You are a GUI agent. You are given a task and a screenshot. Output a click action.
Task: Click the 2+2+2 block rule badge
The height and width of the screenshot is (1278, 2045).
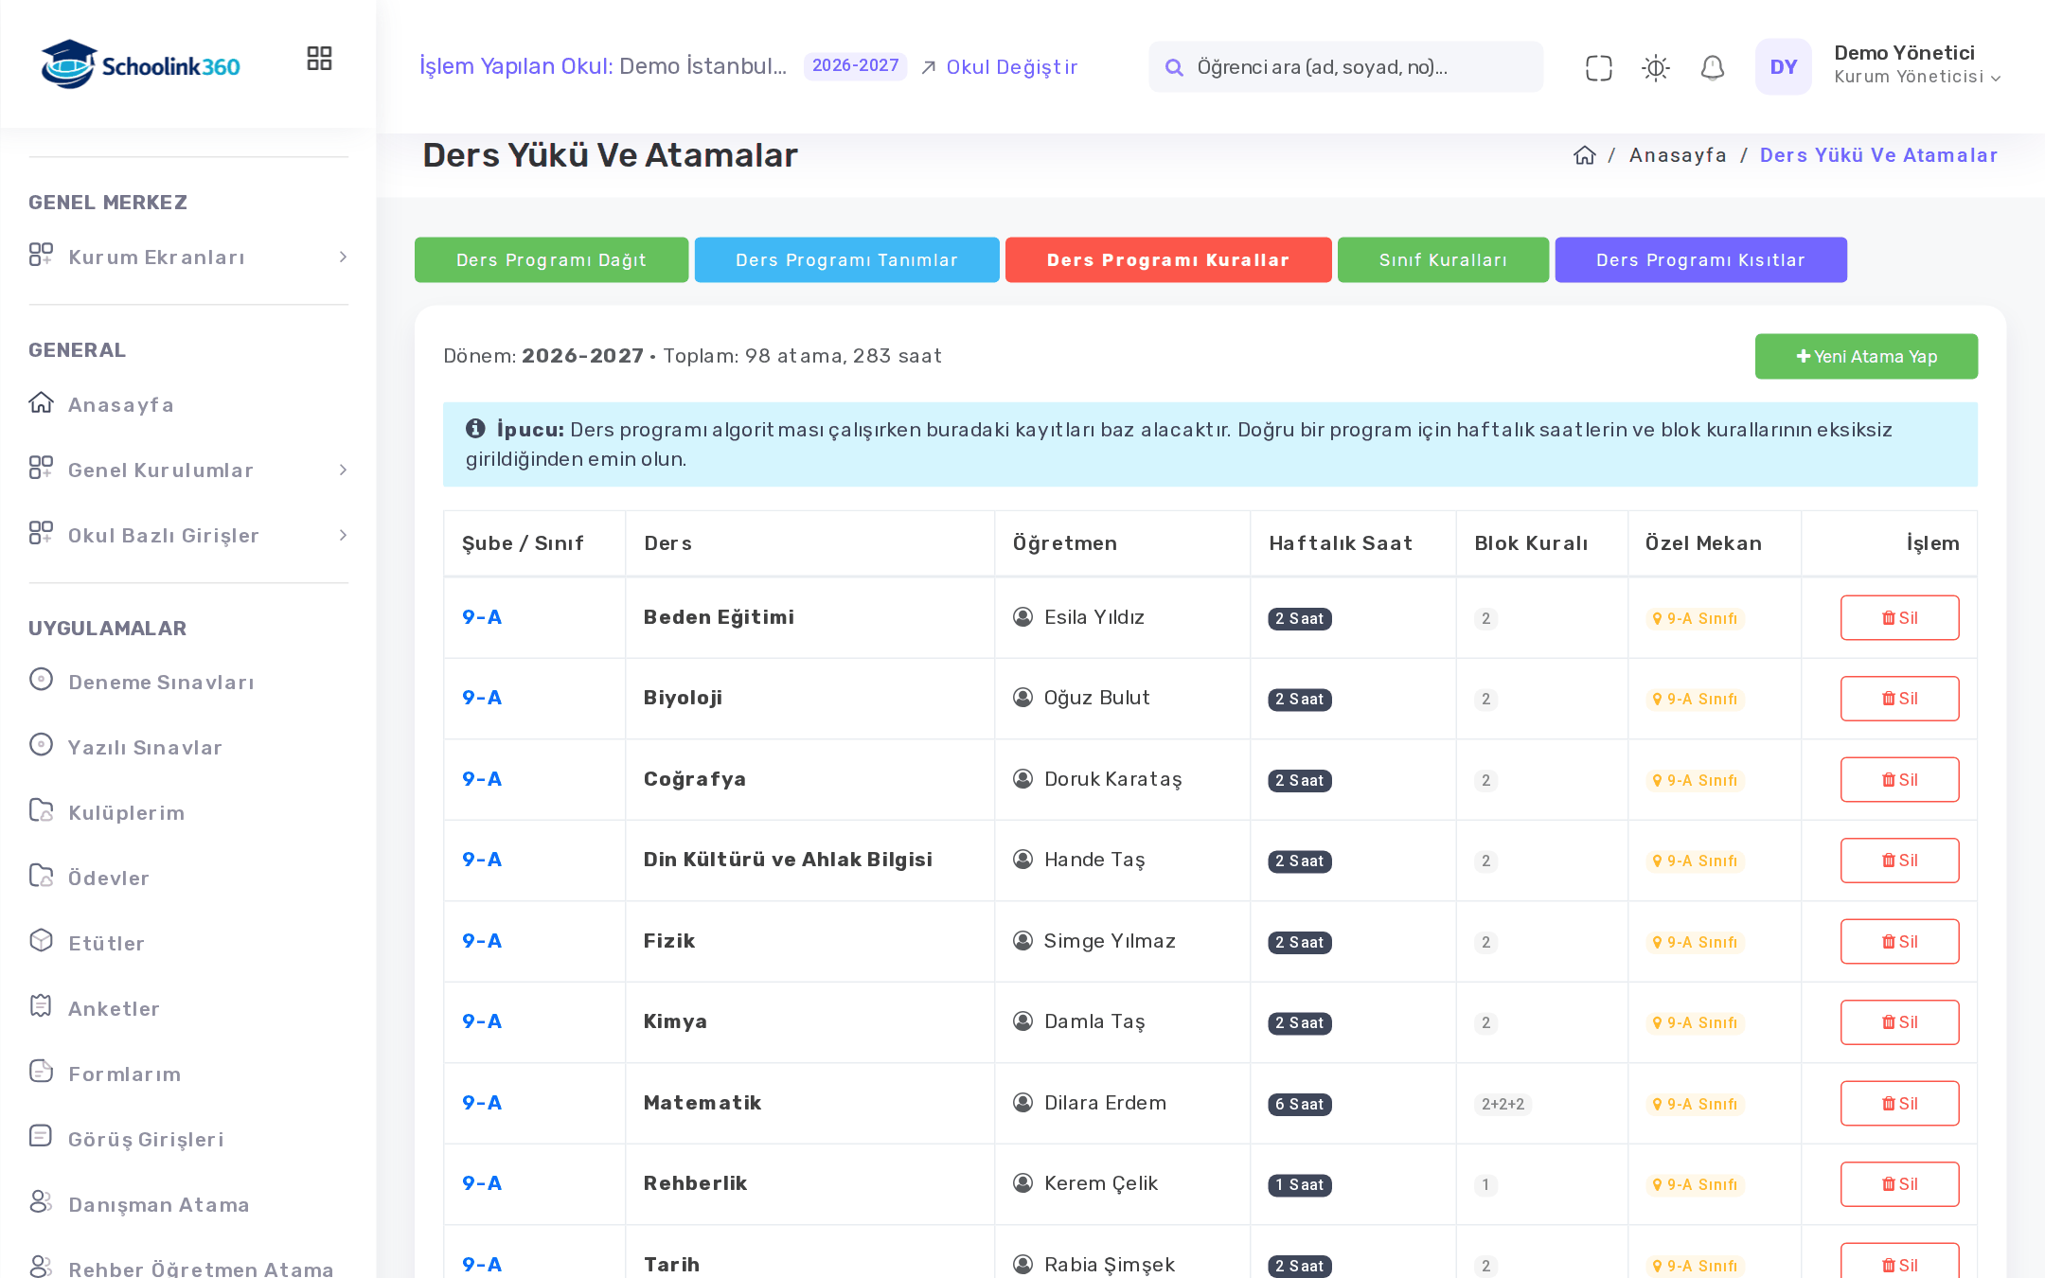point(1503,1104)
